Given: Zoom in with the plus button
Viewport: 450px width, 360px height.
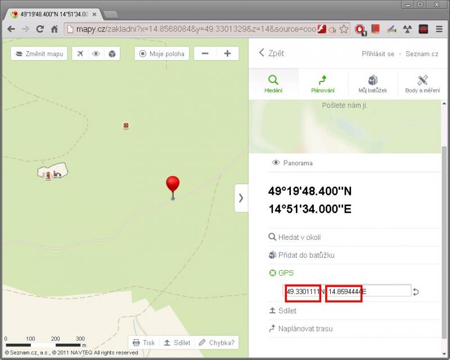Looking at the screenshot, I should click(227, 53).
